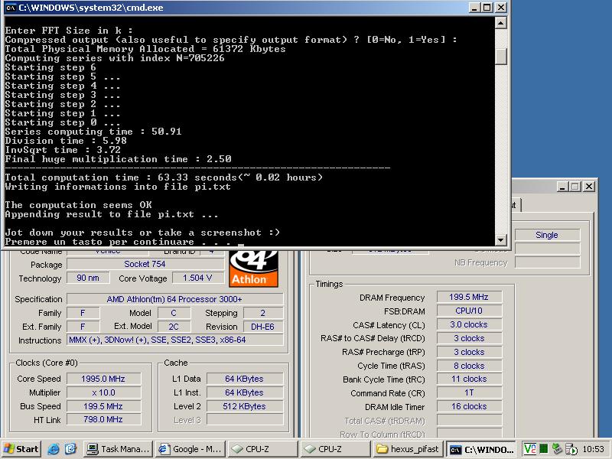Click the C:\WINDO... cmd taskbar button
Image resolution: width=612 pixels, height=459 pixels.
pyautogui.click(x=481, y=449)
